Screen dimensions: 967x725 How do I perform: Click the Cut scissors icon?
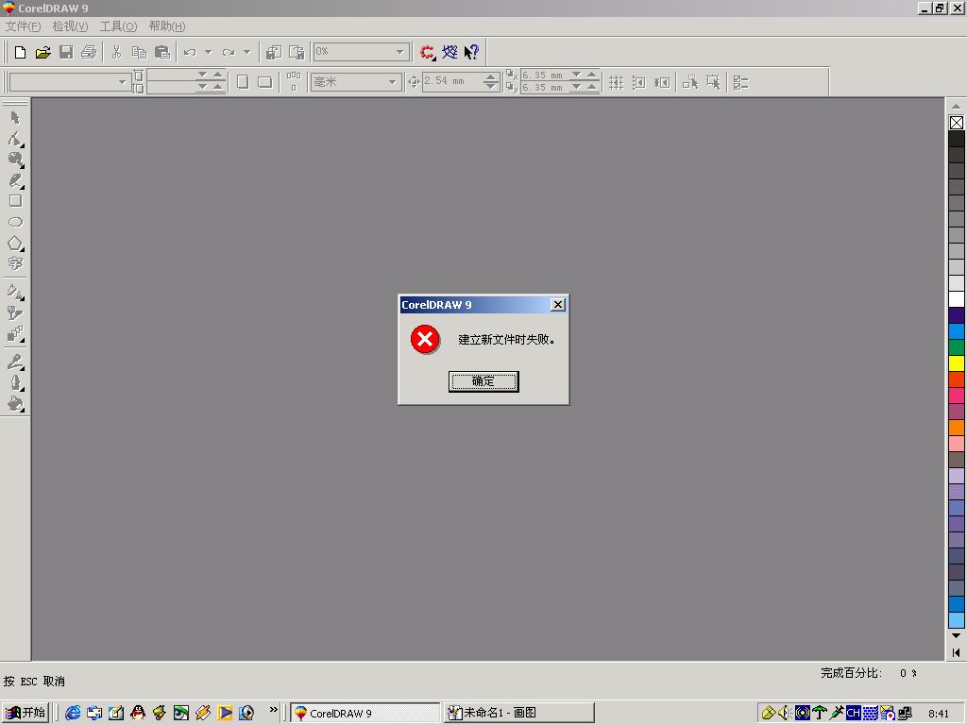116,53
